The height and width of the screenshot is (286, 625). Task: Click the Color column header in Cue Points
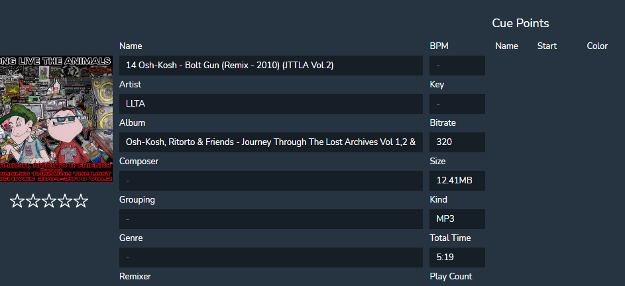597,46
